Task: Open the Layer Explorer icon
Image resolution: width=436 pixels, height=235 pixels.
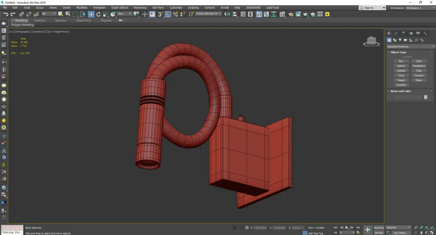Action: 250,14
